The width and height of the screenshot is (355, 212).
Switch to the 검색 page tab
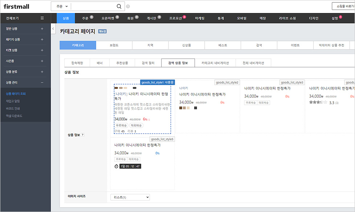pyautogui.click(x=259, y=45)
